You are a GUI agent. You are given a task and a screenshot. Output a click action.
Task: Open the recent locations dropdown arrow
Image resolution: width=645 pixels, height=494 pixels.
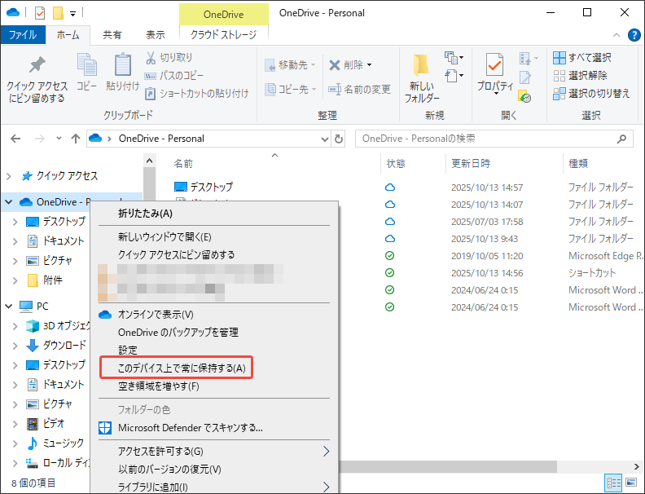59,139
